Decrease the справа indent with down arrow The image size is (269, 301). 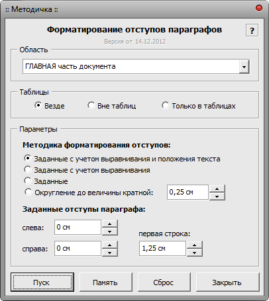[110, 253]
